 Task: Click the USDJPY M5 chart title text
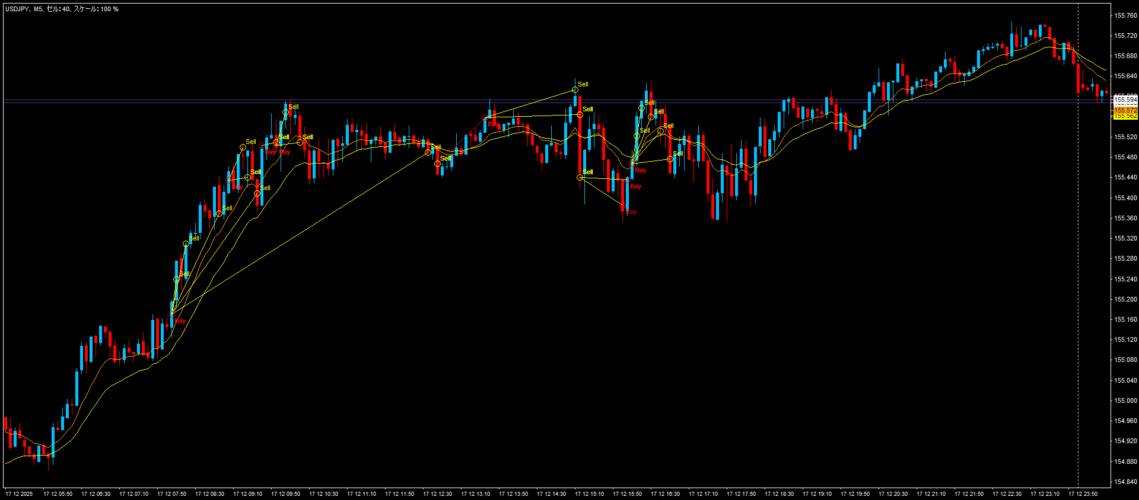62,9
